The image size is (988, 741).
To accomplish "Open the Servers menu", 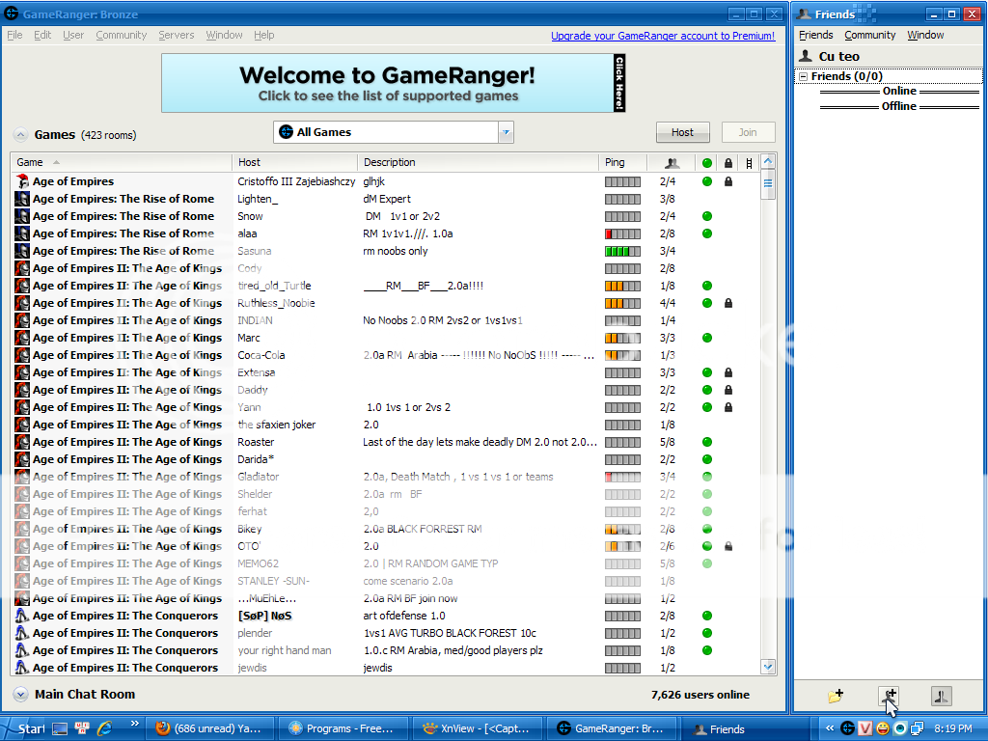I will click(x=176, y=35).
